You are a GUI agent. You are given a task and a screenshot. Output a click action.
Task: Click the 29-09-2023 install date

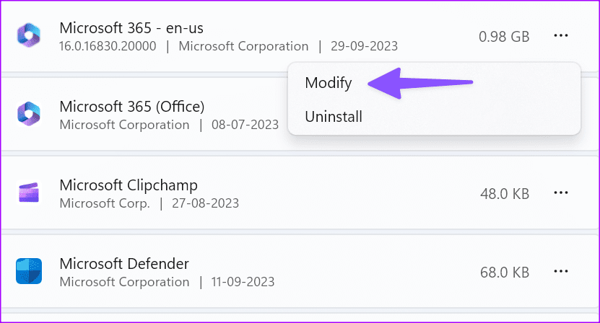click(x=365, y=46)
